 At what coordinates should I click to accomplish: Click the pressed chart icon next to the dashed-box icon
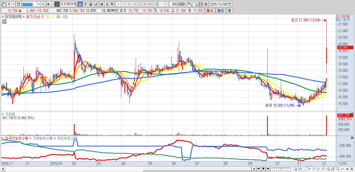click(x=309, y=169)
